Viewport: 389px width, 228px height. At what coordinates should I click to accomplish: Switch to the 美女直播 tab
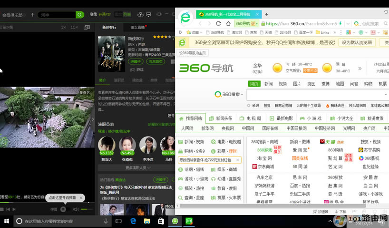pyautogui.click(x=138, y=28)
